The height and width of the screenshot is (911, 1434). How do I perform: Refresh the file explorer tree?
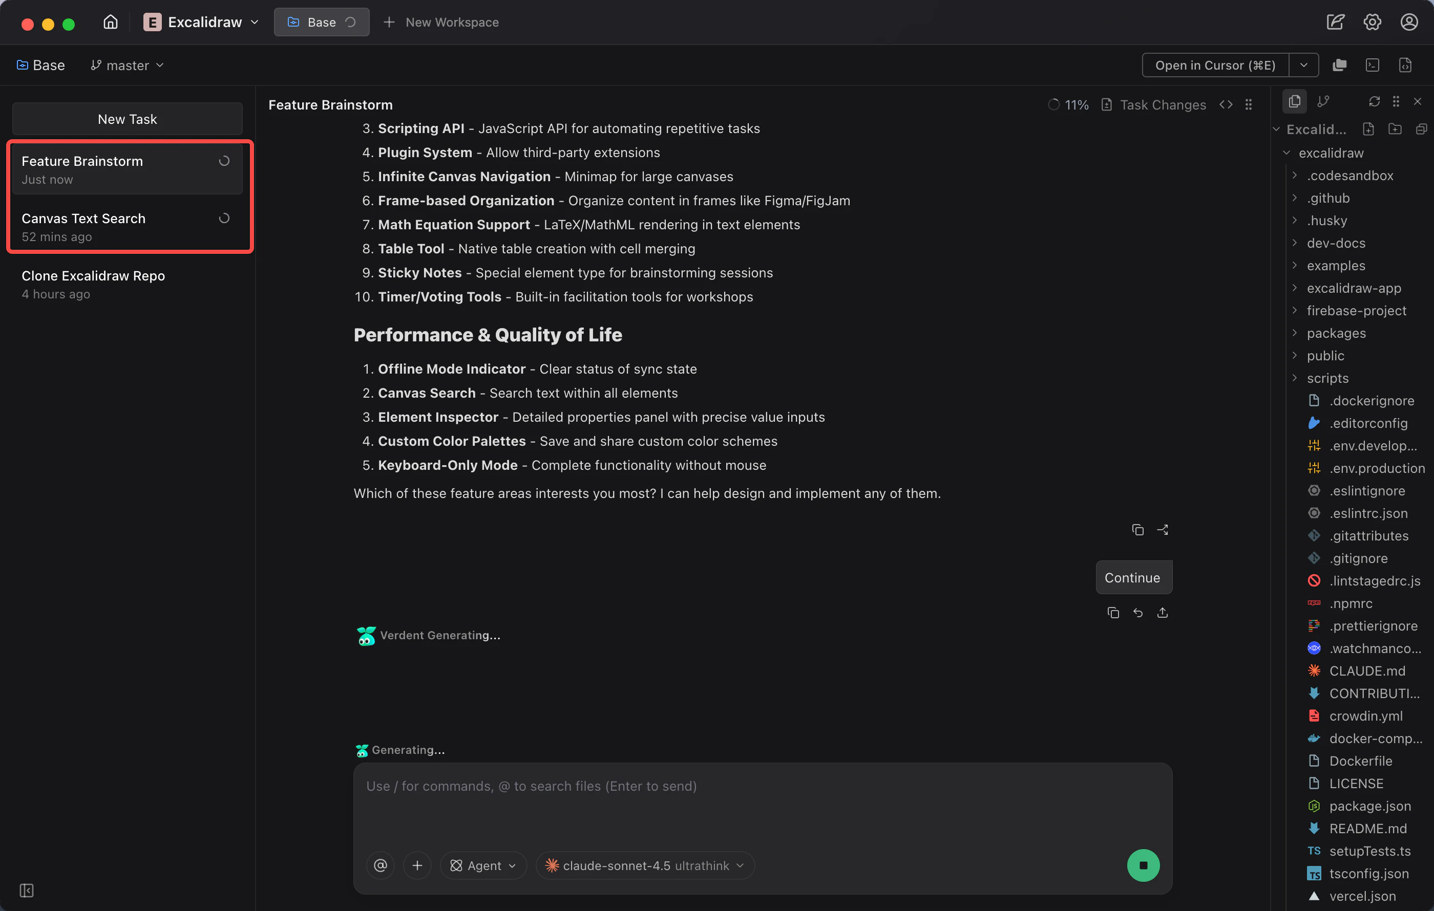pyautogui.click(x=1374, y=102)
